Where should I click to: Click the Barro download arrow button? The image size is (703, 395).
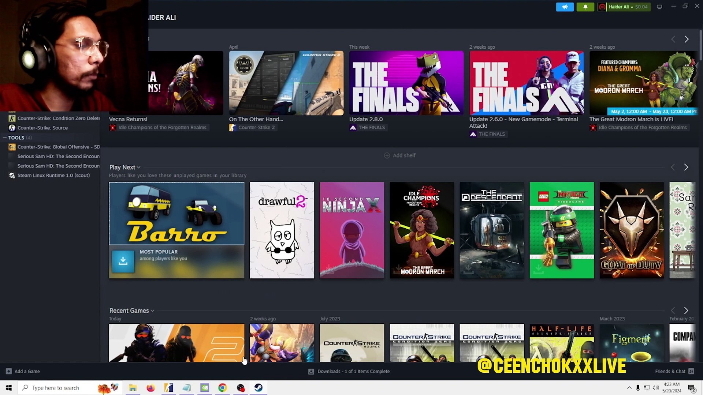123,261
